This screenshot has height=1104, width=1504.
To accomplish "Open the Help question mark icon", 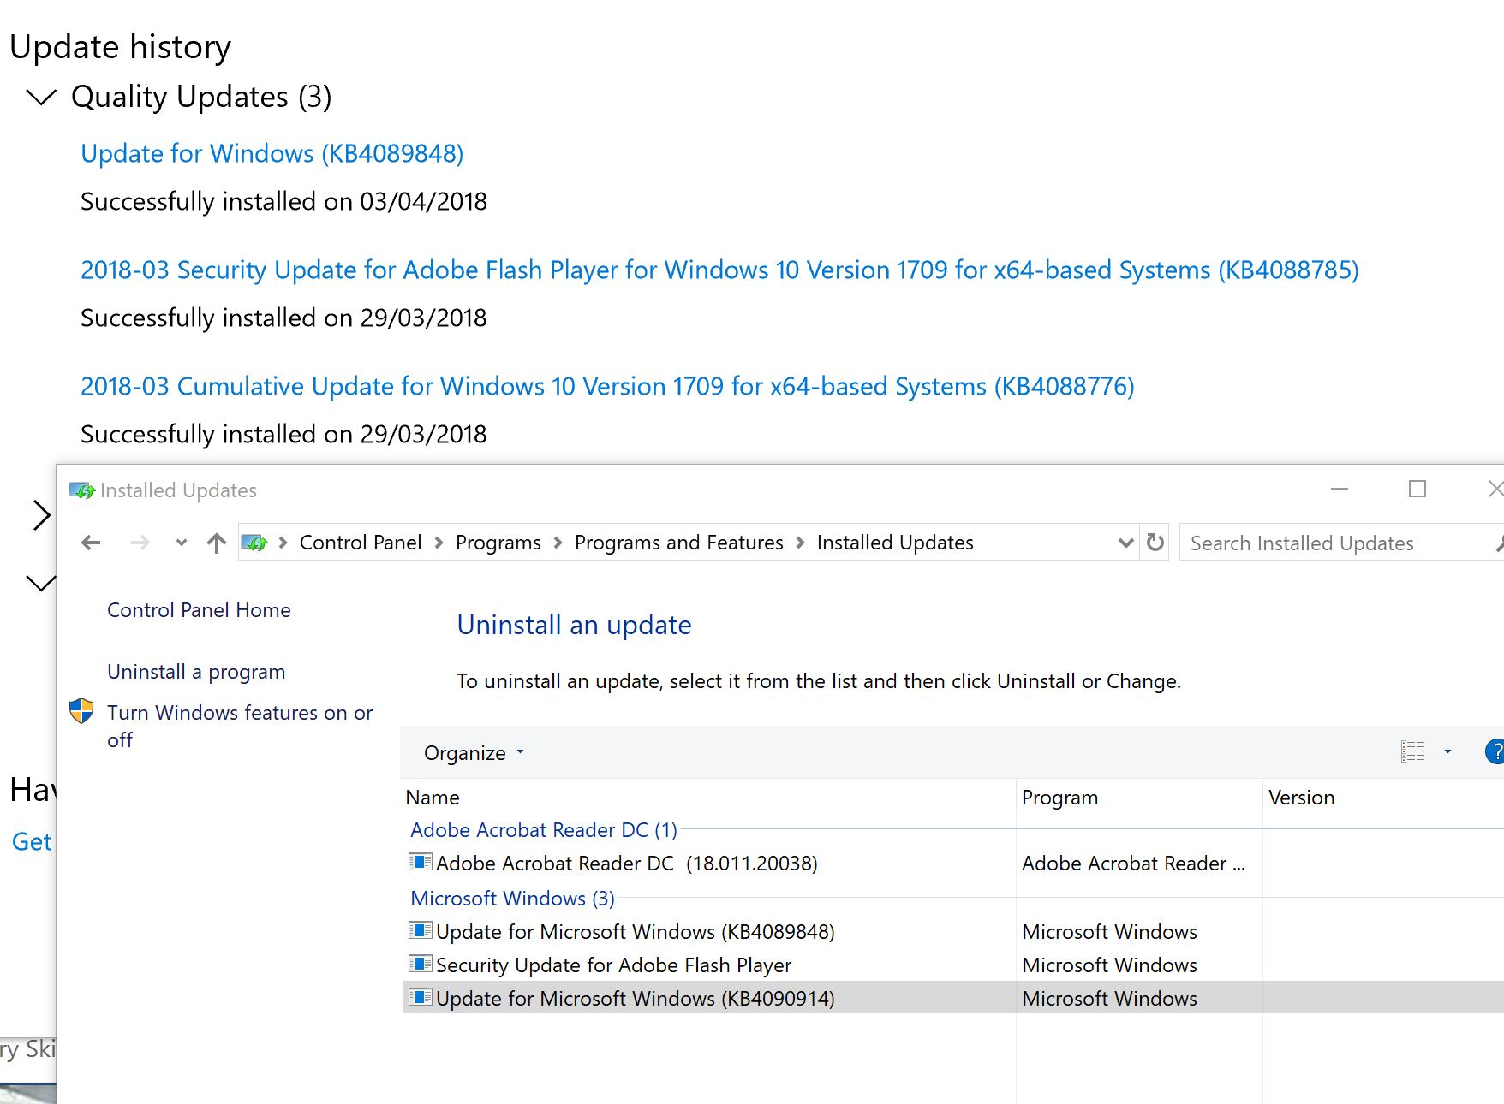I will (1495, 751).
